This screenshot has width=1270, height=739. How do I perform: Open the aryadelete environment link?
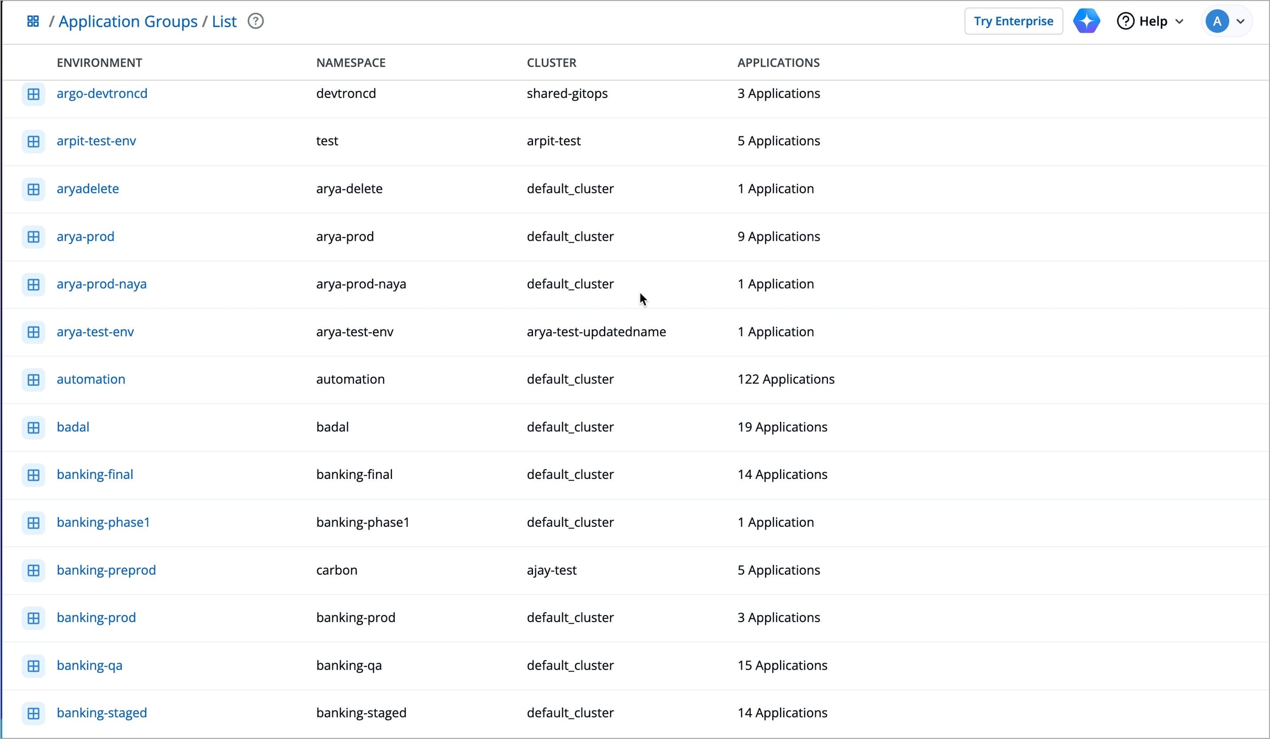[88, 188]
